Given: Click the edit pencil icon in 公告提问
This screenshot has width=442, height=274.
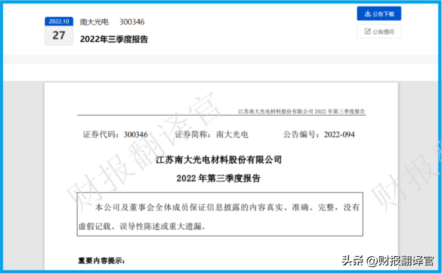Looking at the screenshot, I should pyautogui.click(x=368, y=31).
